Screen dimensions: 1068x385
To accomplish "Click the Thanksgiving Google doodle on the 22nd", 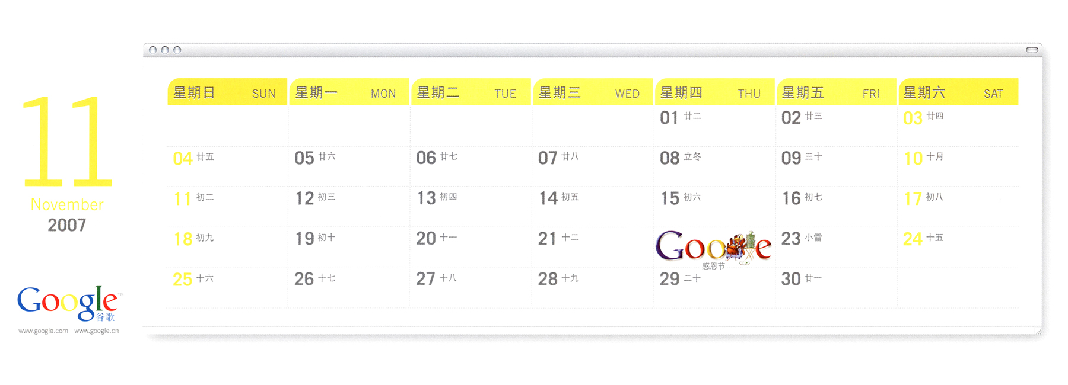I will click(713, 248).
